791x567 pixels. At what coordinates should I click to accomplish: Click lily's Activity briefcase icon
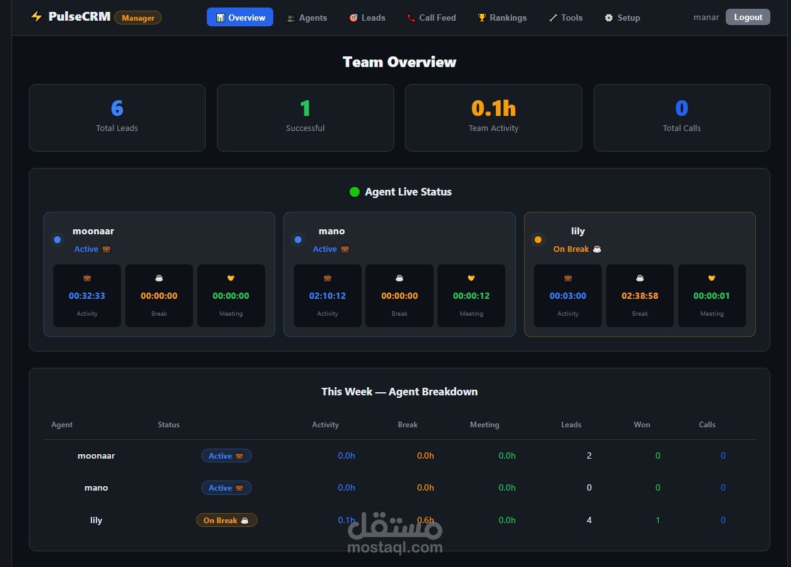point(568,278)
